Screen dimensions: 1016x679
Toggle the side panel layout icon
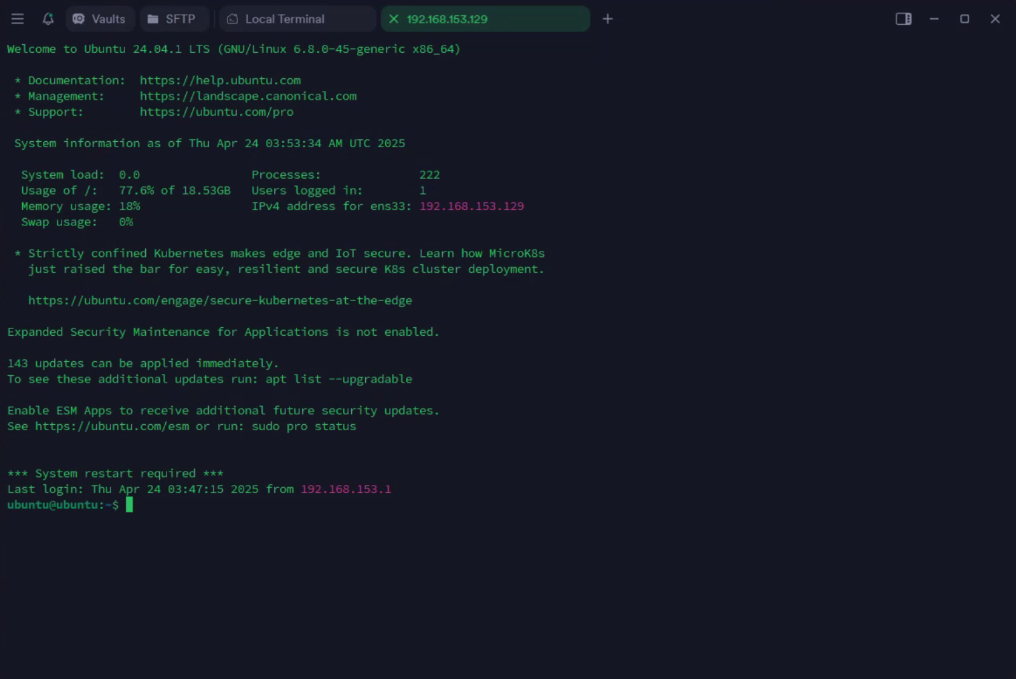(903, 19)
